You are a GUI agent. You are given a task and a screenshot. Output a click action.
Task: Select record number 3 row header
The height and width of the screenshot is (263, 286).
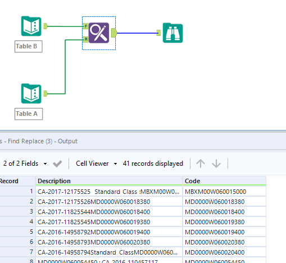[17, 212]
